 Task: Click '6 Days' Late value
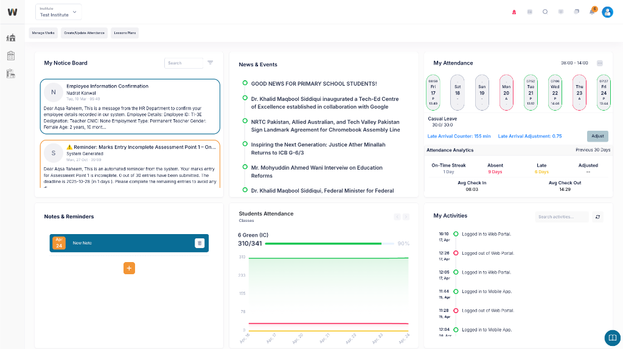point(541,172)
